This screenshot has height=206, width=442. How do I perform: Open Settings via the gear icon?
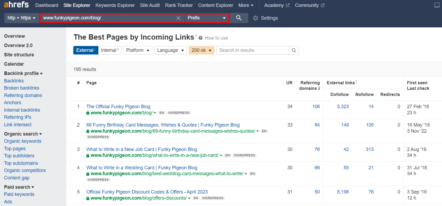pyautogui.click(x=255, y=18)
